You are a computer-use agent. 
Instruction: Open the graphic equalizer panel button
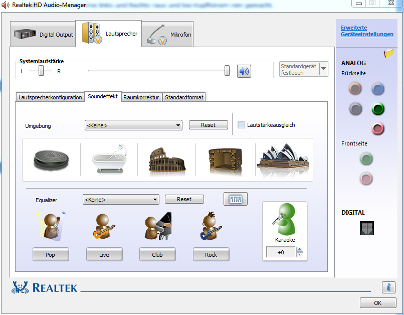[236, 199]
